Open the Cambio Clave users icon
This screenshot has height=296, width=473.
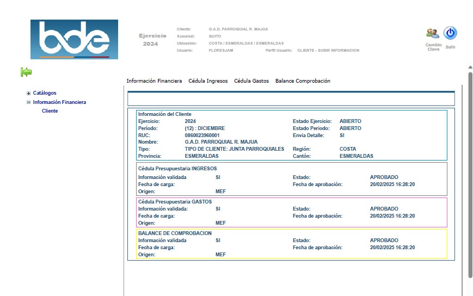(x=433, y=34)
